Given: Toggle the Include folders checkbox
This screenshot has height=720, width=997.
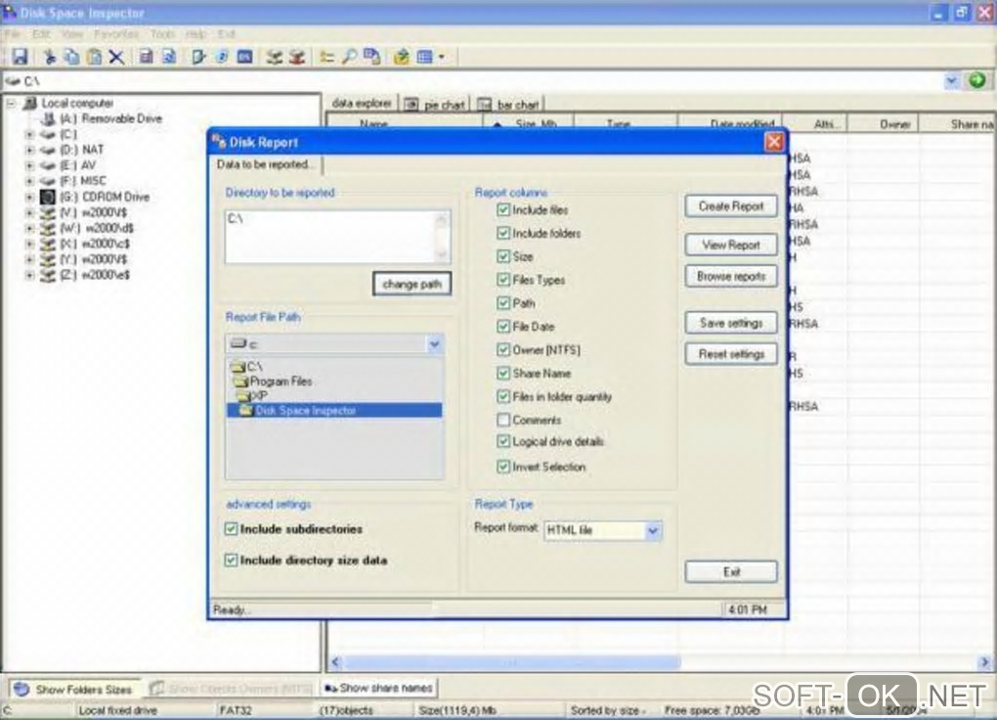Looking at the screenshot, I should coord(503,233).
